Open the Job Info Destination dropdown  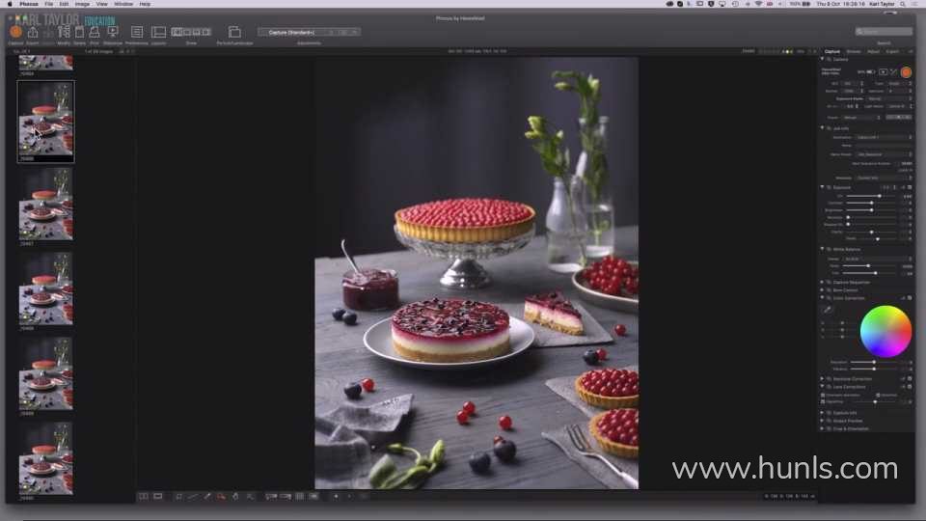coord(885,137)
